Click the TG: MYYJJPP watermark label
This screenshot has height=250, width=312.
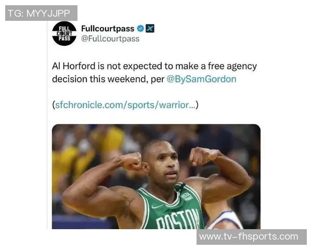point(41,13)
